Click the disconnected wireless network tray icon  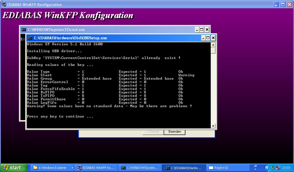278,168
